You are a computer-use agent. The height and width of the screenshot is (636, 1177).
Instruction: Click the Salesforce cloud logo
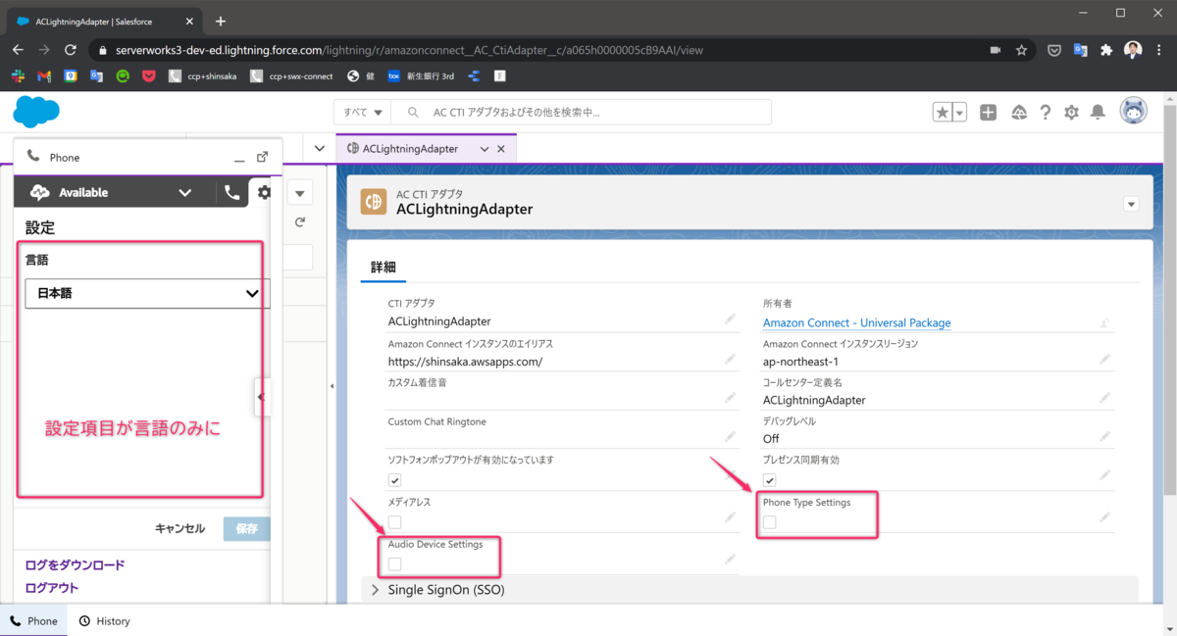[36, 112]
